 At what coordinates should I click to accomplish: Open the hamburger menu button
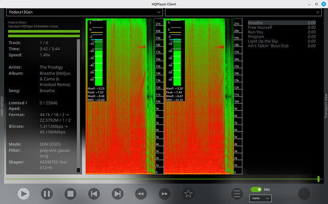(237, 194)
